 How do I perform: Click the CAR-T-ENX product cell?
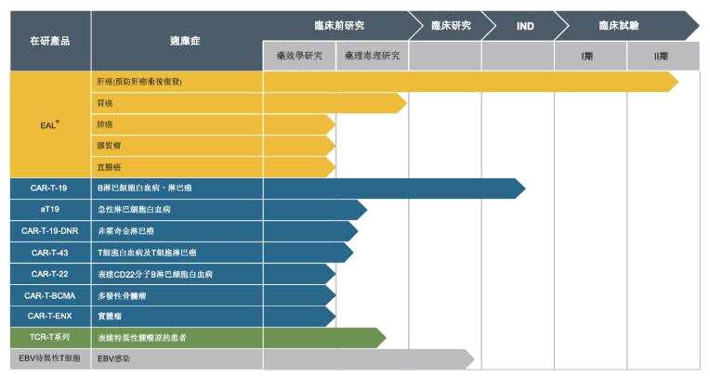point(50,316)
